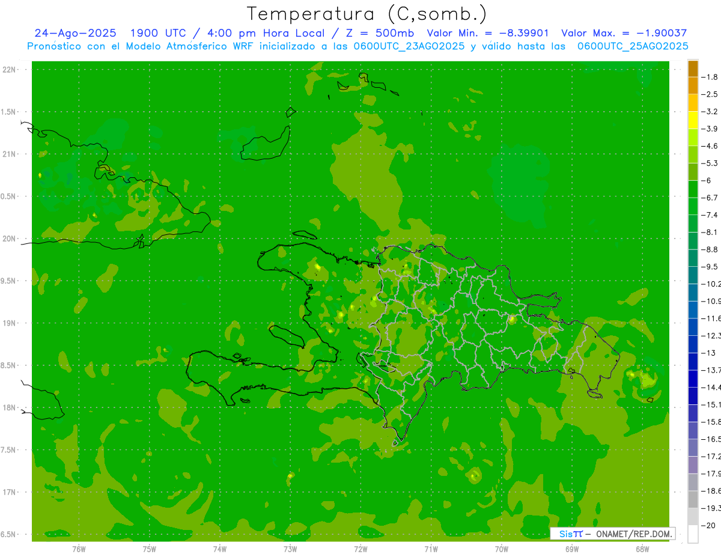Click the '-20' legend value
This screenshot has height=557, width=721.
708,525
